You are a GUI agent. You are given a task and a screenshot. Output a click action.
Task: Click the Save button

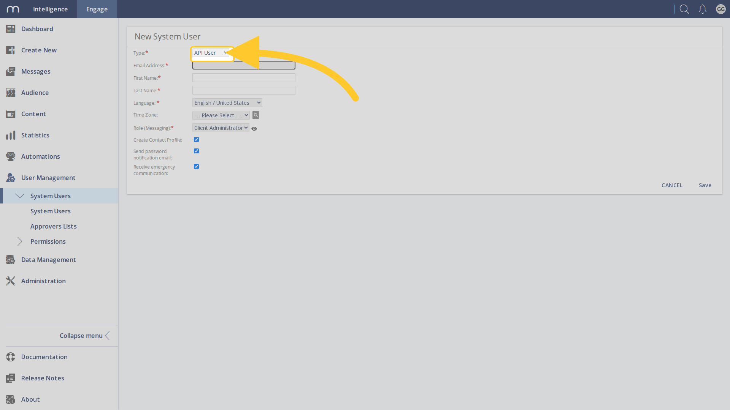point(705,185)
